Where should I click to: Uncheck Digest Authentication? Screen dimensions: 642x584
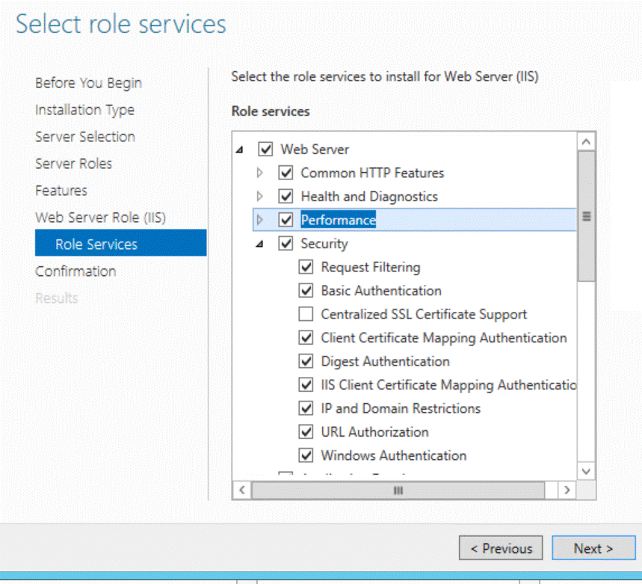coord(306,361)
